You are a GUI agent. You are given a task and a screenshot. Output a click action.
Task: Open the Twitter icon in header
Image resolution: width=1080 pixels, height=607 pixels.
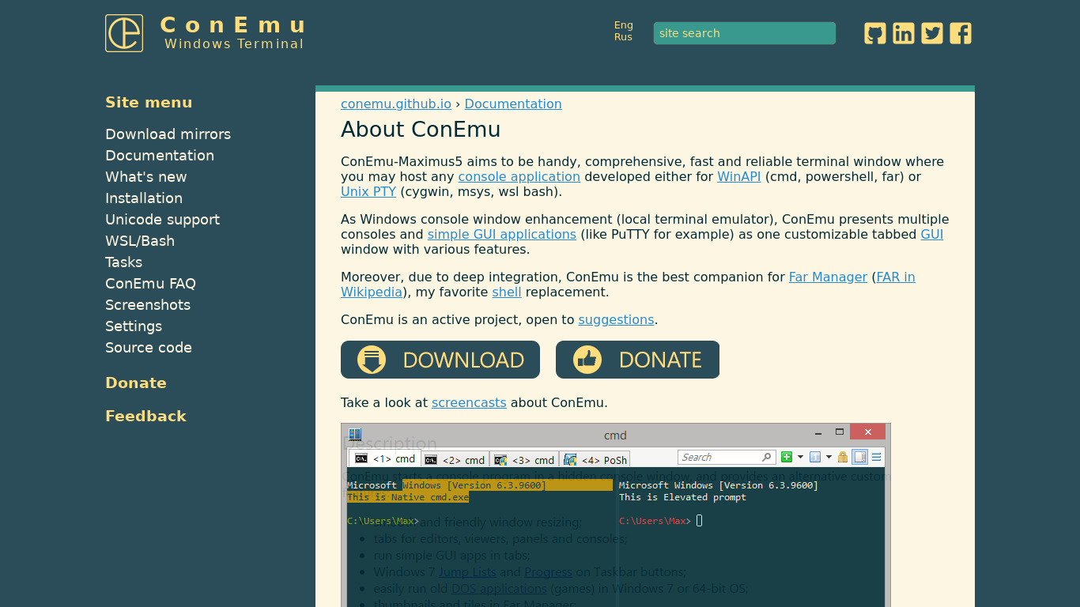pos(932,33)
